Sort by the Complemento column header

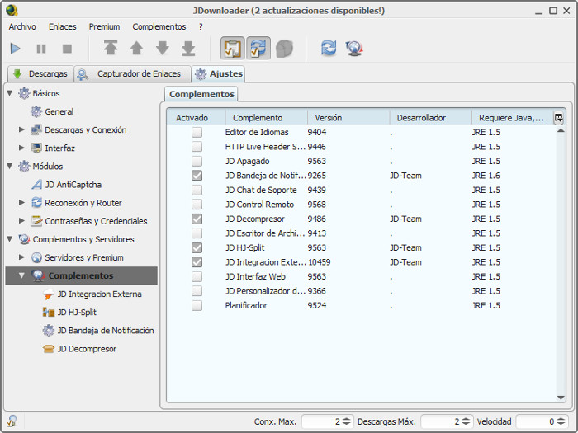tap(266, 117)
